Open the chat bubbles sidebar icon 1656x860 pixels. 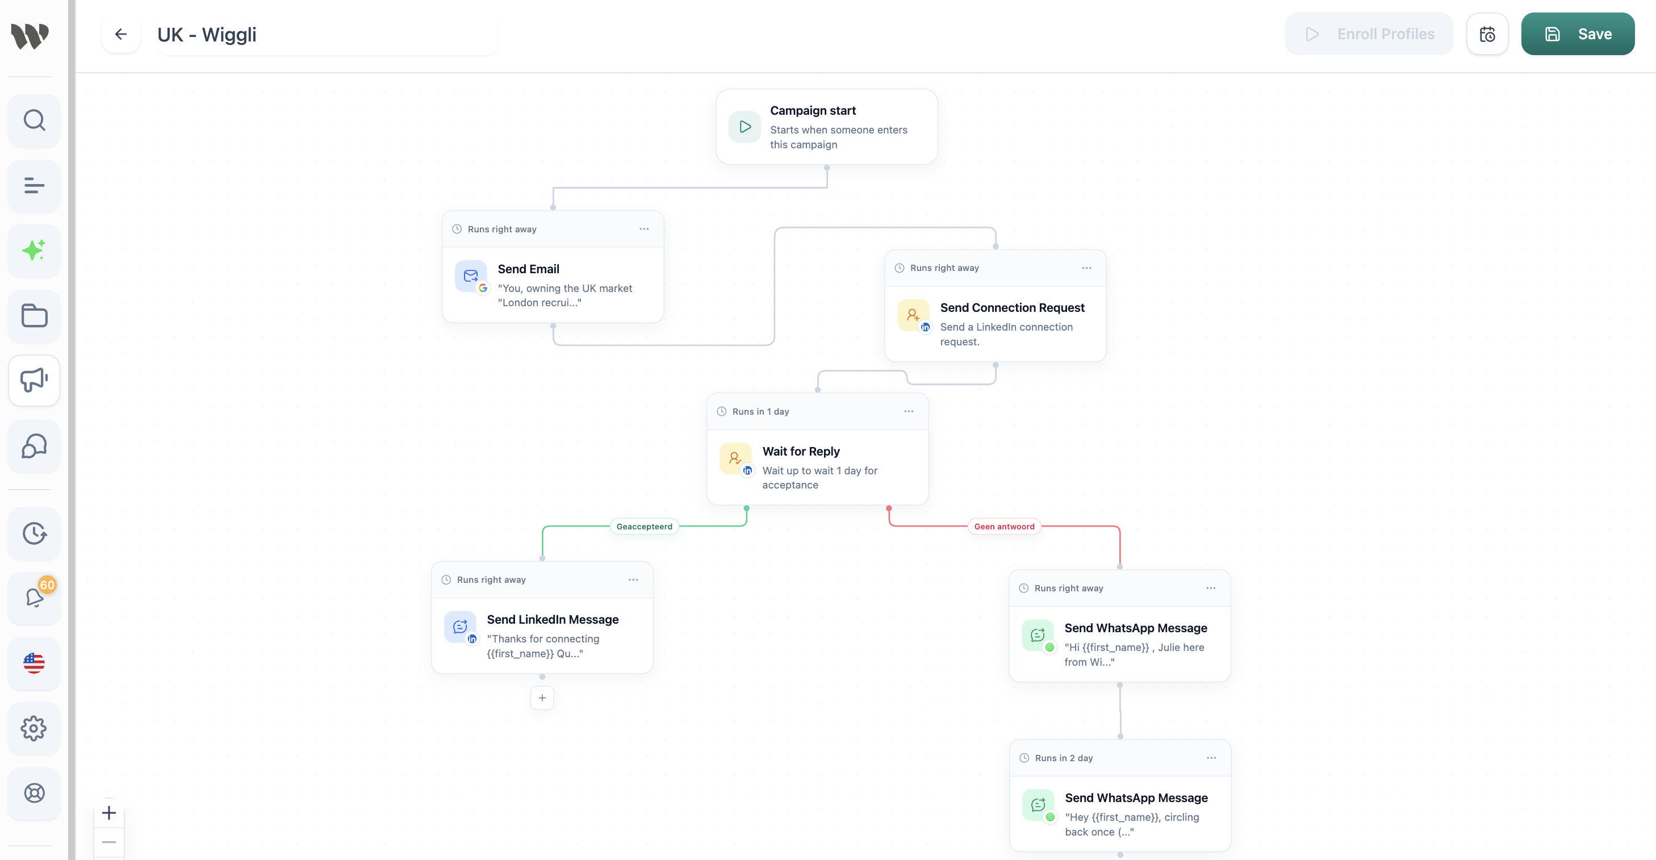(x=34, y=445)
